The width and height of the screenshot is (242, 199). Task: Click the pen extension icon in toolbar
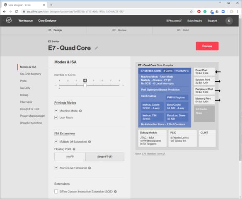(x=211, y=12)
